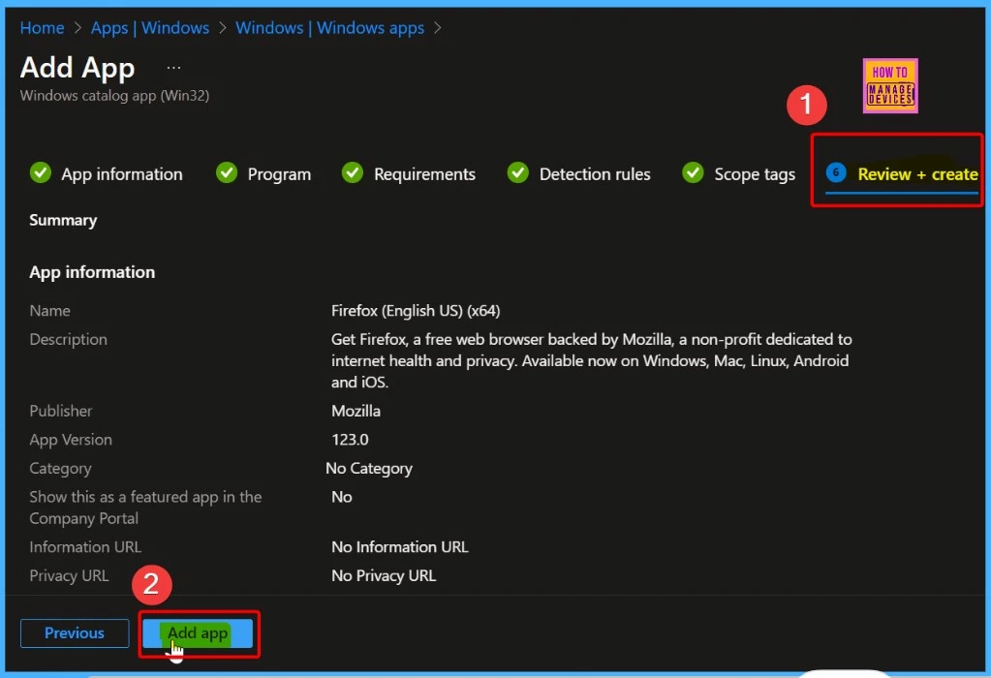Click the blue step 6 circle icon
This screenshot has height=678, width=991.
(x=836, y=172)
